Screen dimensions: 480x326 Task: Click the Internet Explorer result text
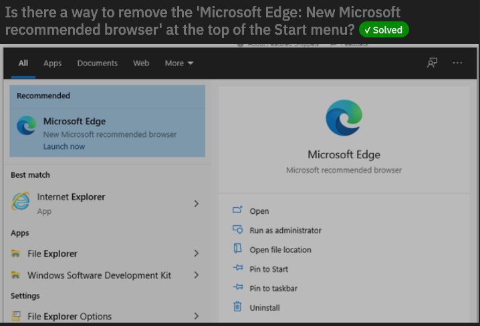tap(71, 197)
